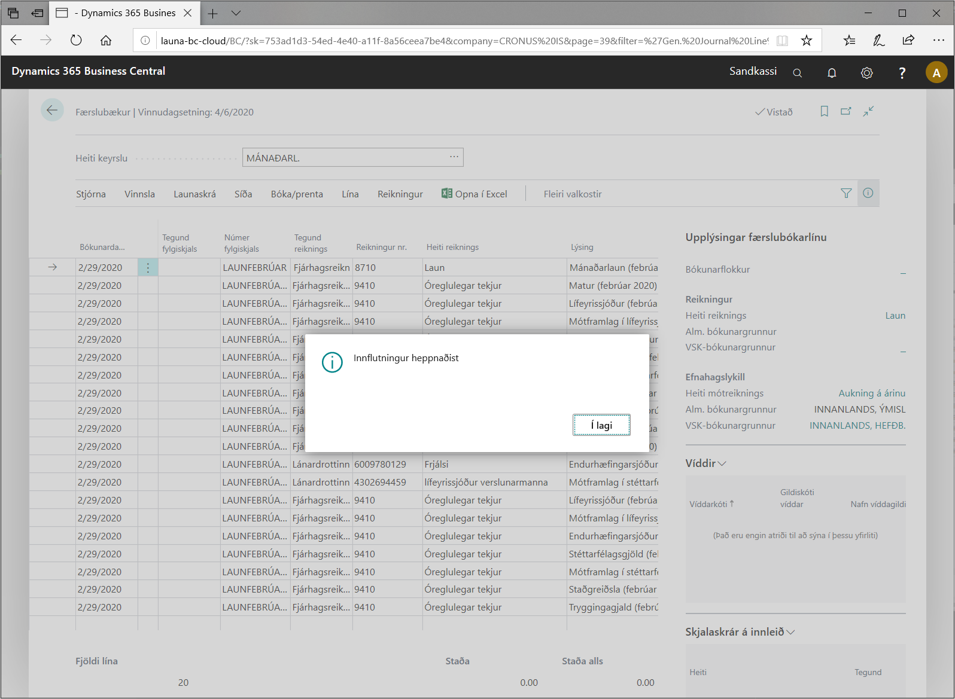Click the Aukning á árinu link

[x=871, y=393]
